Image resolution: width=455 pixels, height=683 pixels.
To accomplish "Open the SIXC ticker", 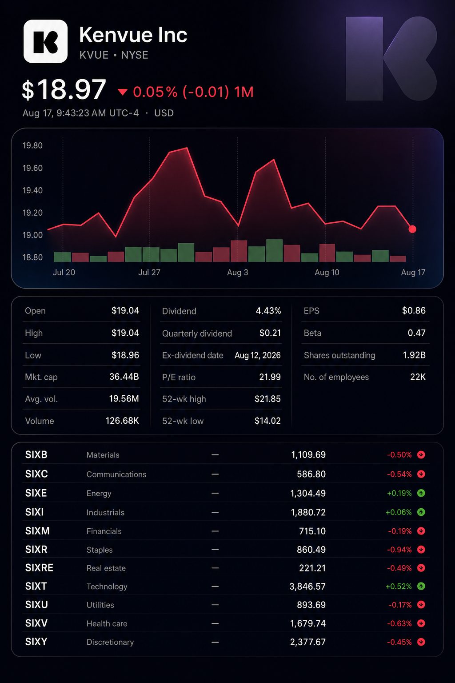I will 36,474.
